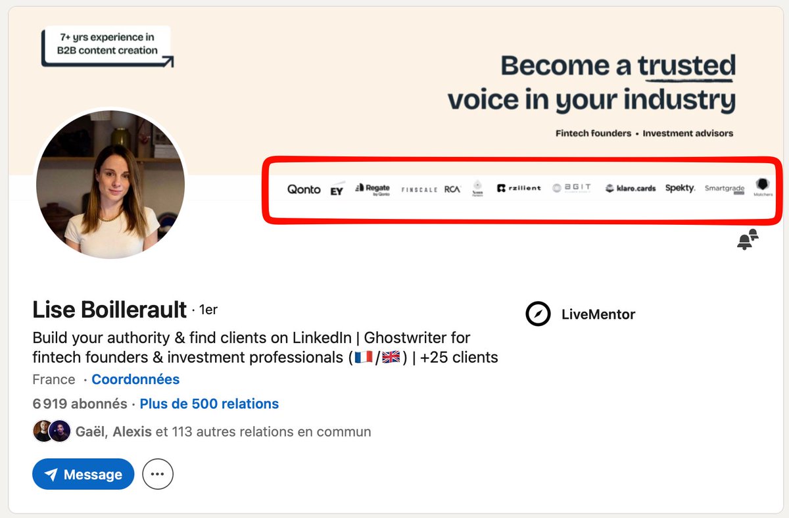
Task: Click the France location text
Action: [54, 379]
